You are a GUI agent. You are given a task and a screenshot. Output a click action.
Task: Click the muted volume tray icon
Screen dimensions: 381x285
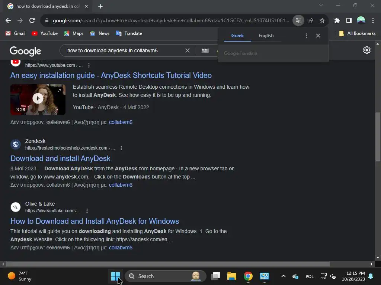(333, 276)
